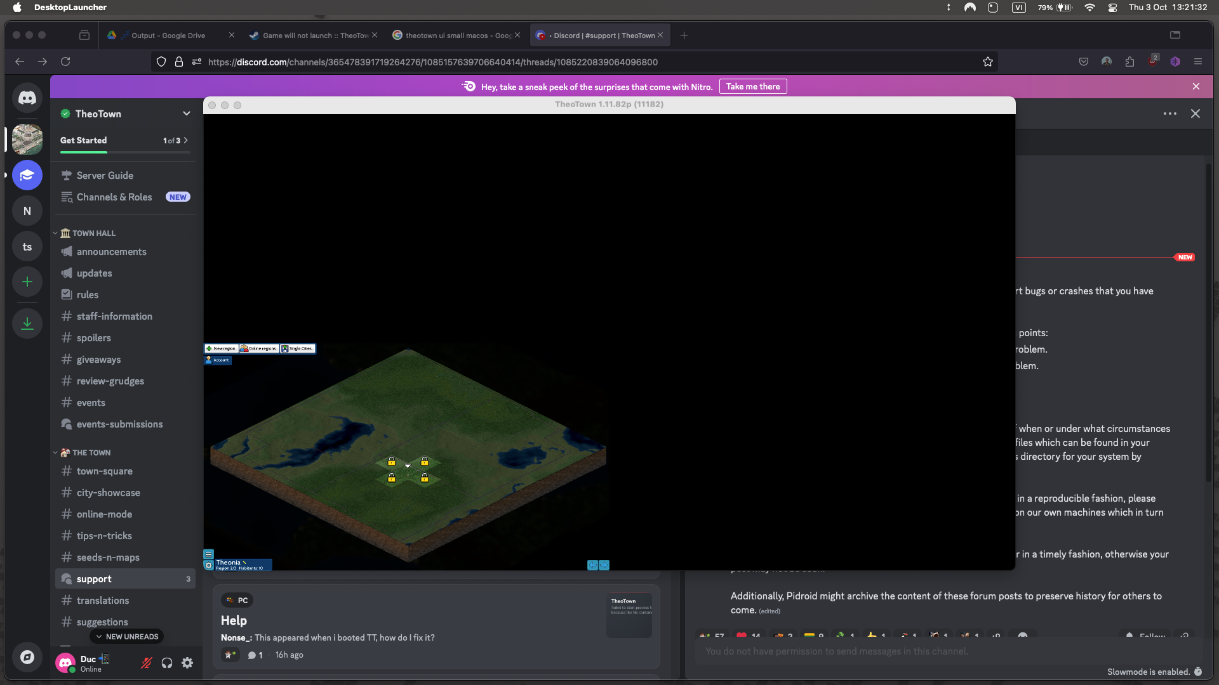
Task: Open staff-information channel
Action: tap(125, 316)
